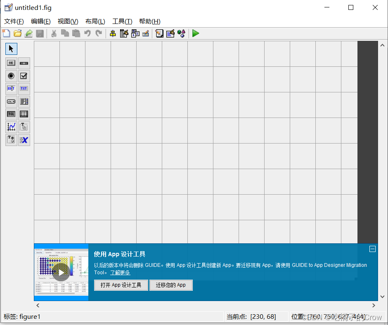Screen dimensions: 388x325
Task: Select the Radio Button component
Action: tap(11, 76)
